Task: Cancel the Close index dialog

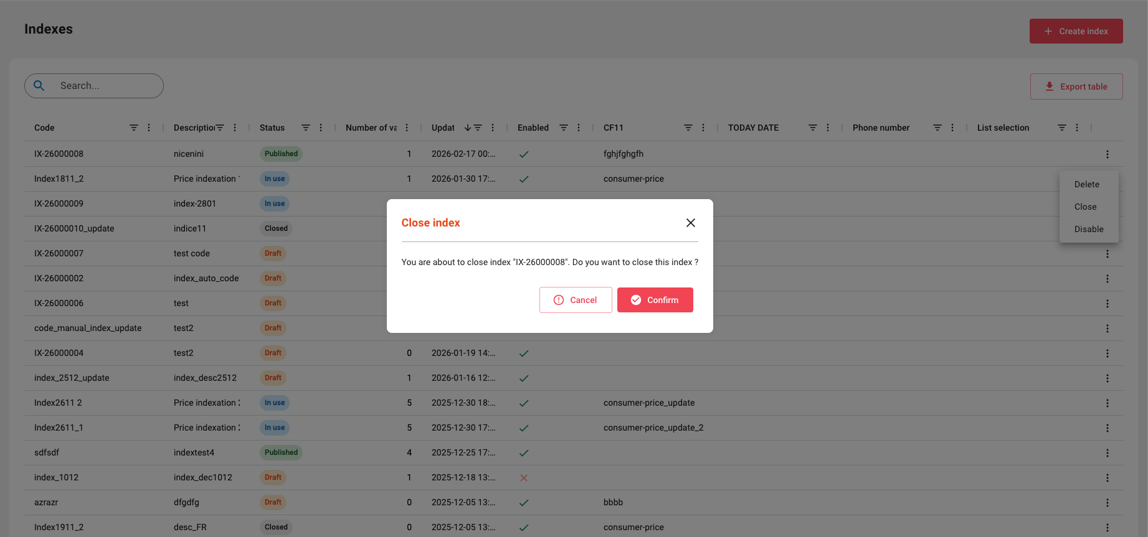Action: [576, 300]
